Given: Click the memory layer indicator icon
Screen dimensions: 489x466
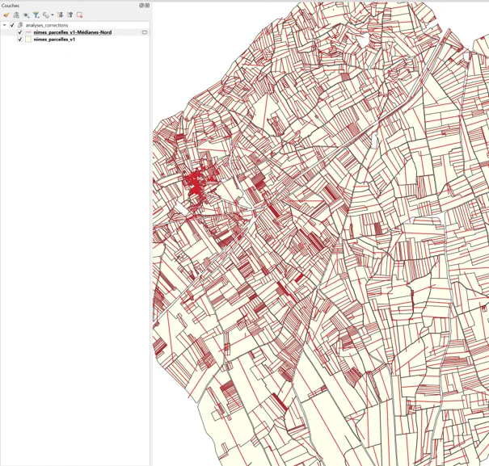Looking at the screenshot, I should 145,32.
